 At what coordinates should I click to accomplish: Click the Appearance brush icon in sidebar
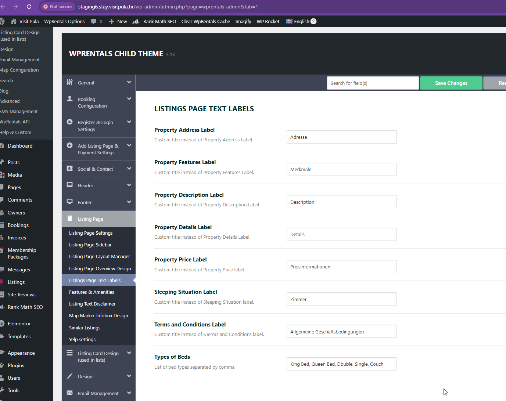2,353
